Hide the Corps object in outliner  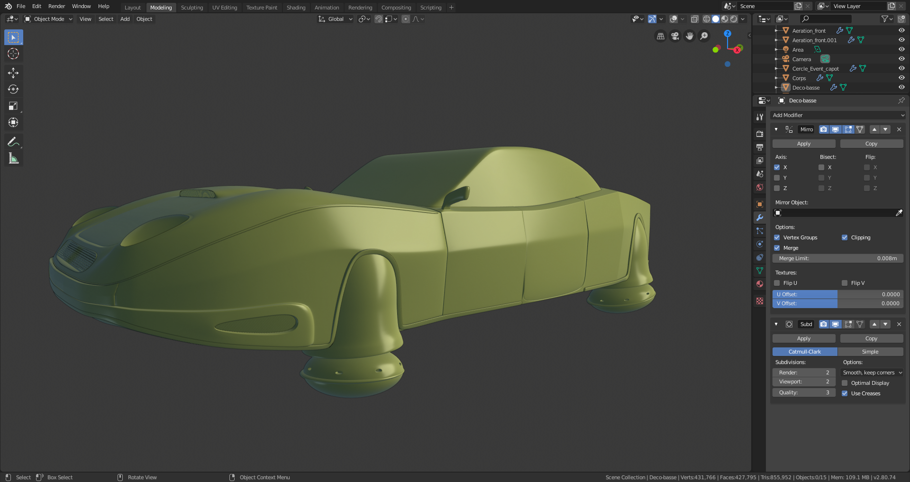tap(901, 78)
